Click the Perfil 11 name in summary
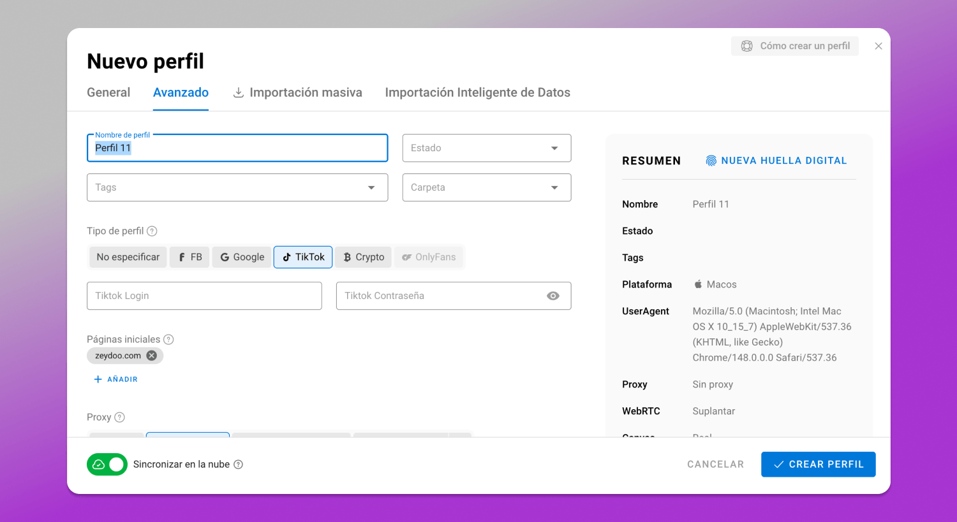The image size is (957, 522). pyautogui.click(x=711, y=204)
